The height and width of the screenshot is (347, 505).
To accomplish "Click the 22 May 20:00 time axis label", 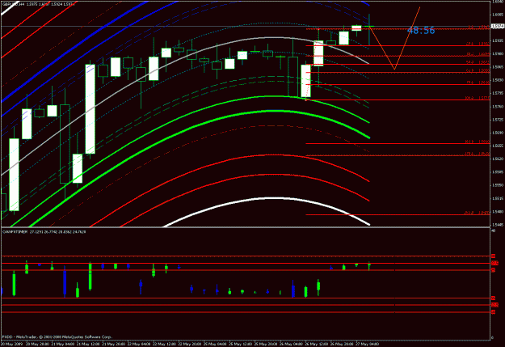I will point(189,344).
